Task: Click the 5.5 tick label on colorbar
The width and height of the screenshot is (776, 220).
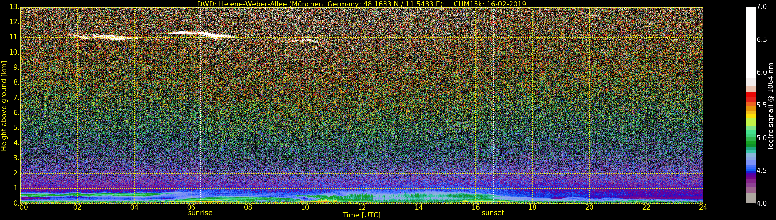Action: tap(762, 105)
